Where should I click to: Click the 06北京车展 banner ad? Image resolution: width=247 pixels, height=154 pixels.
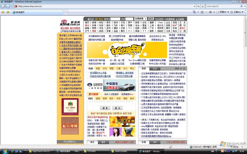tap(127, 50)
